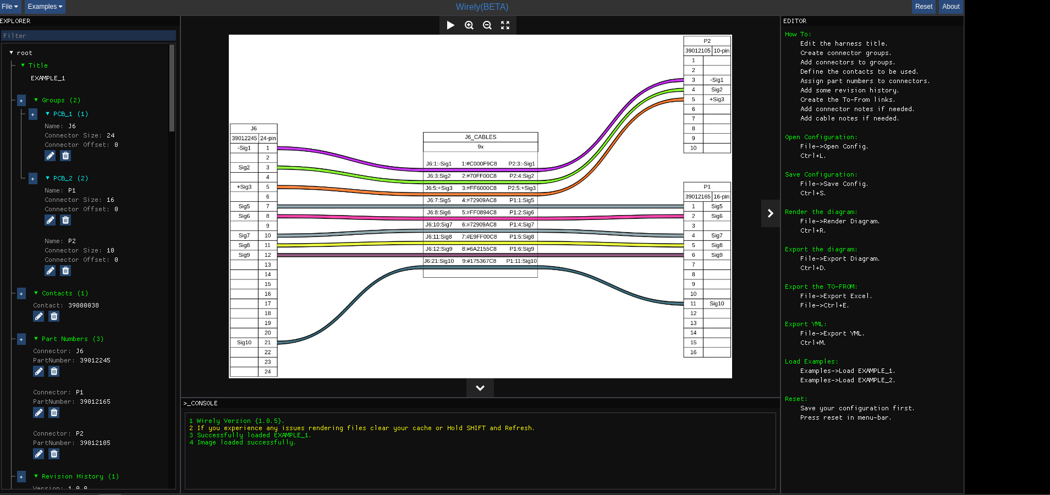Delete connector J6
Screen dimensions: 1050x495
click(x=65, y=156)
